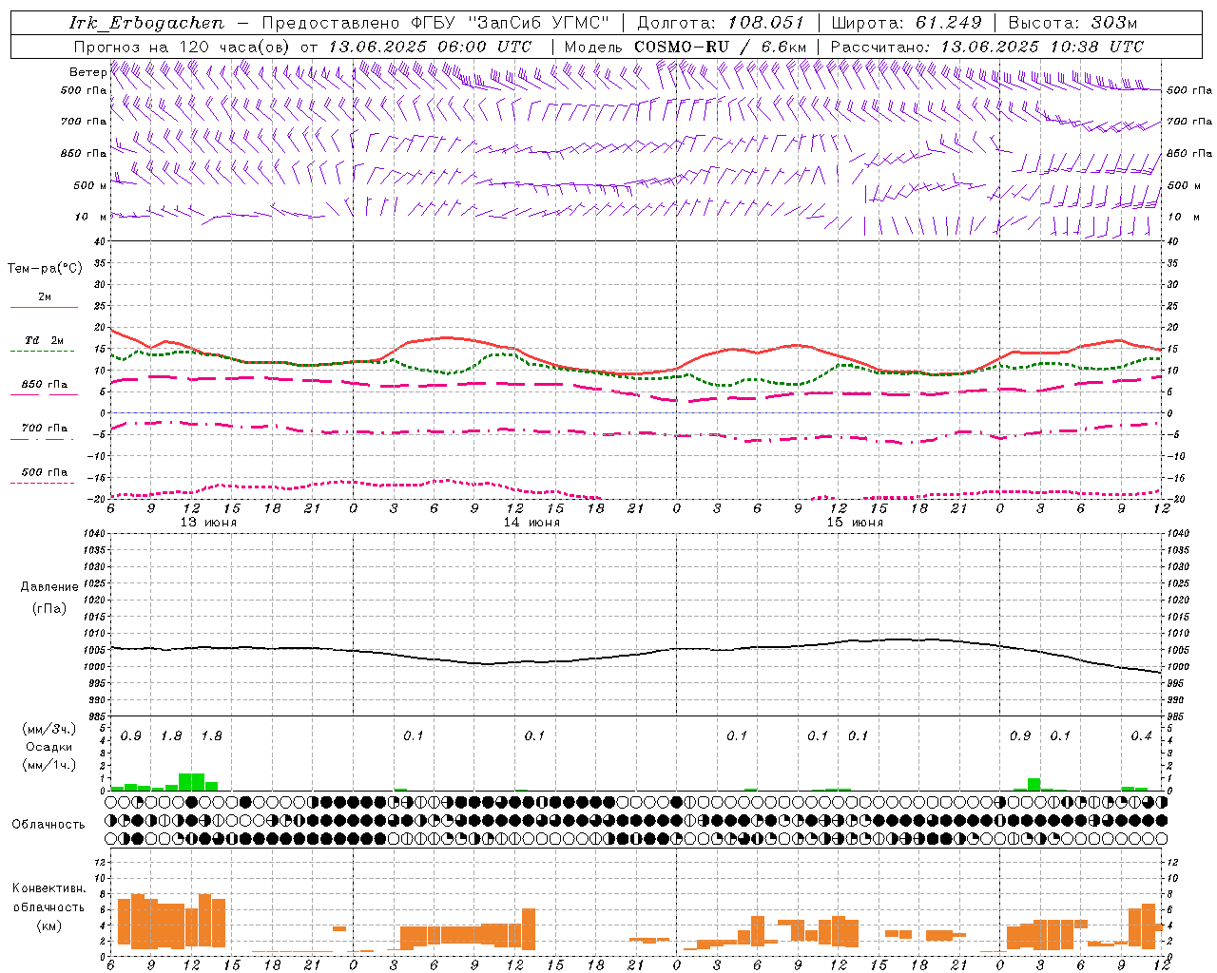Click the '(мм/1ч.)' precipitation unit label
Image resolution: width=1217 pixels, height=973 pixels.
pyautogui.click(x=48, y=765)
